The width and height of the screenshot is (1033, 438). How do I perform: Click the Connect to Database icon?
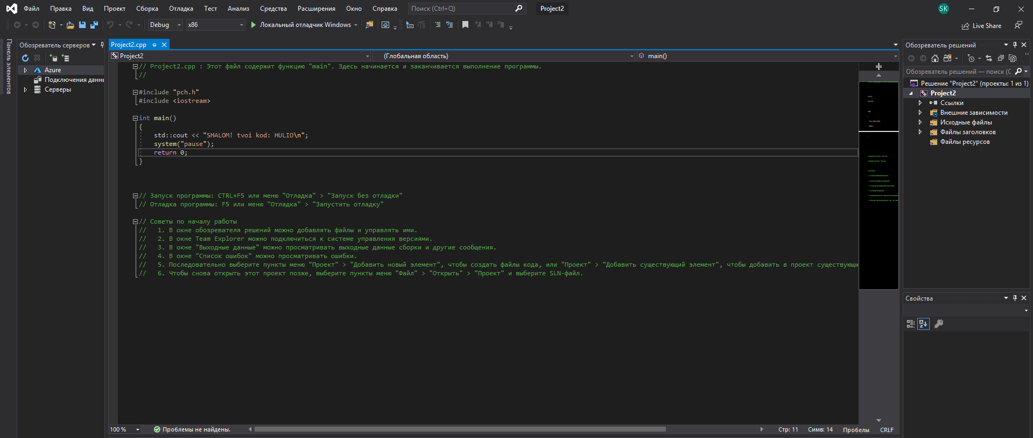(x=53, y=58)
